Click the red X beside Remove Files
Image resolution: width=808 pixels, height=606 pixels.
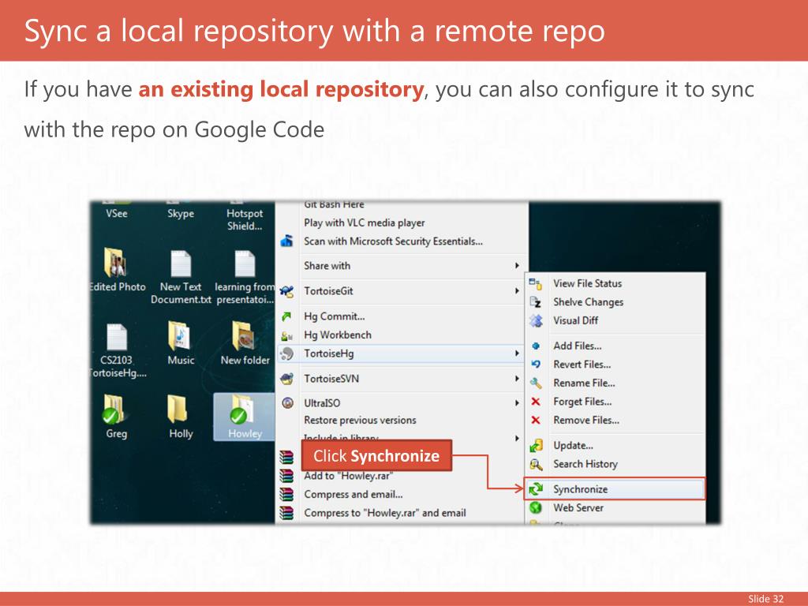(x=536, y=420)
